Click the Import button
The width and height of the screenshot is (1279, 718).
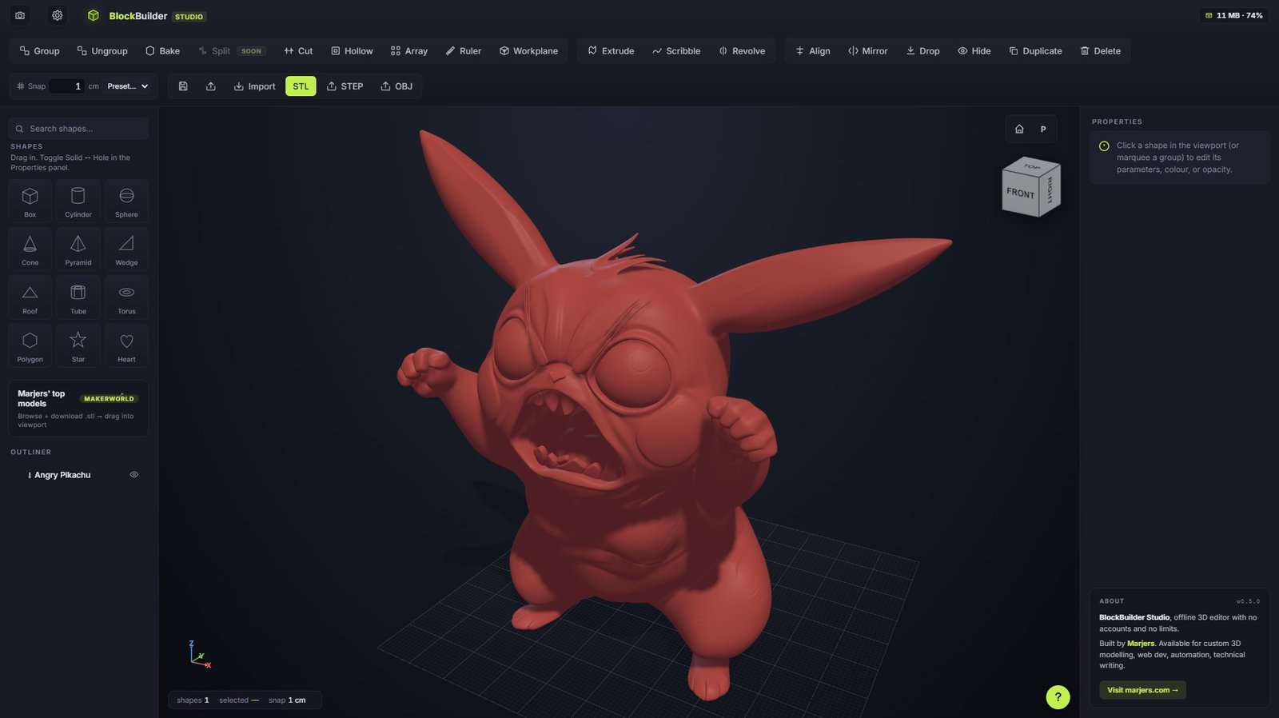tap(254, 86)
